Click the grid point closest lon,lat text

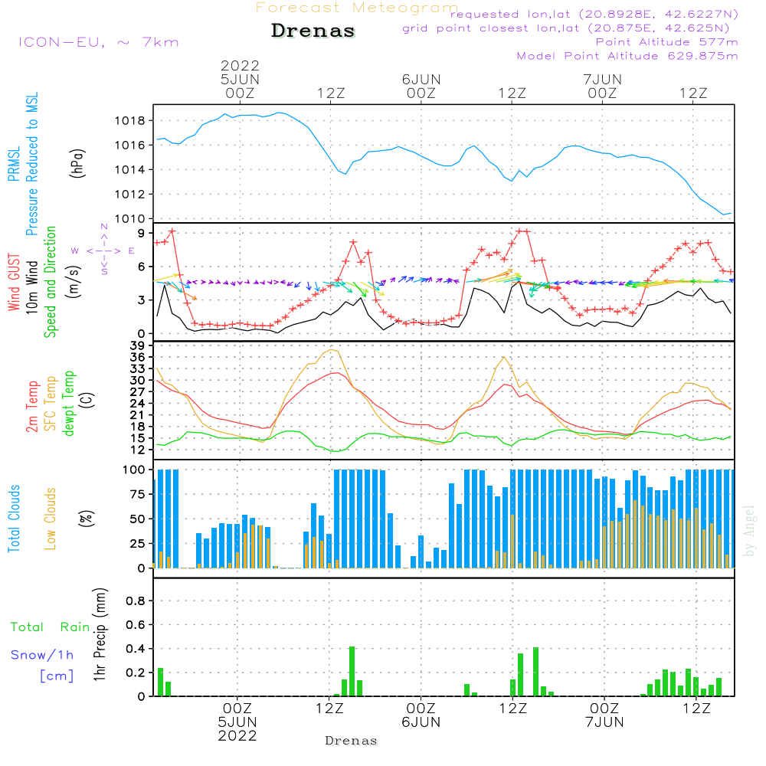pos(566,28)
